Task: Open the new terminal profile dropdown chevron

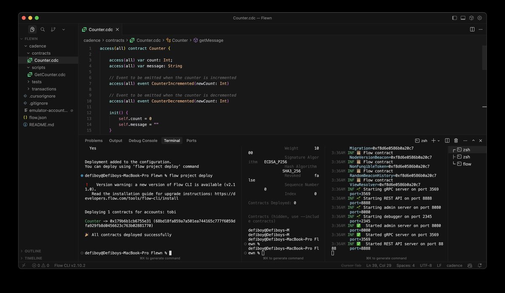Action: coord(438,140)
